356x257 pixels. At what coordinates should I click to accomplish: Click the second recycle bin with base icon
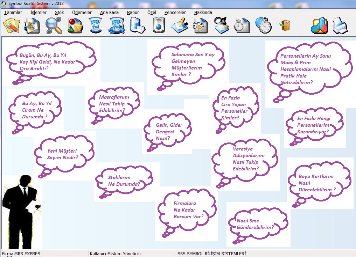point(117,25)
